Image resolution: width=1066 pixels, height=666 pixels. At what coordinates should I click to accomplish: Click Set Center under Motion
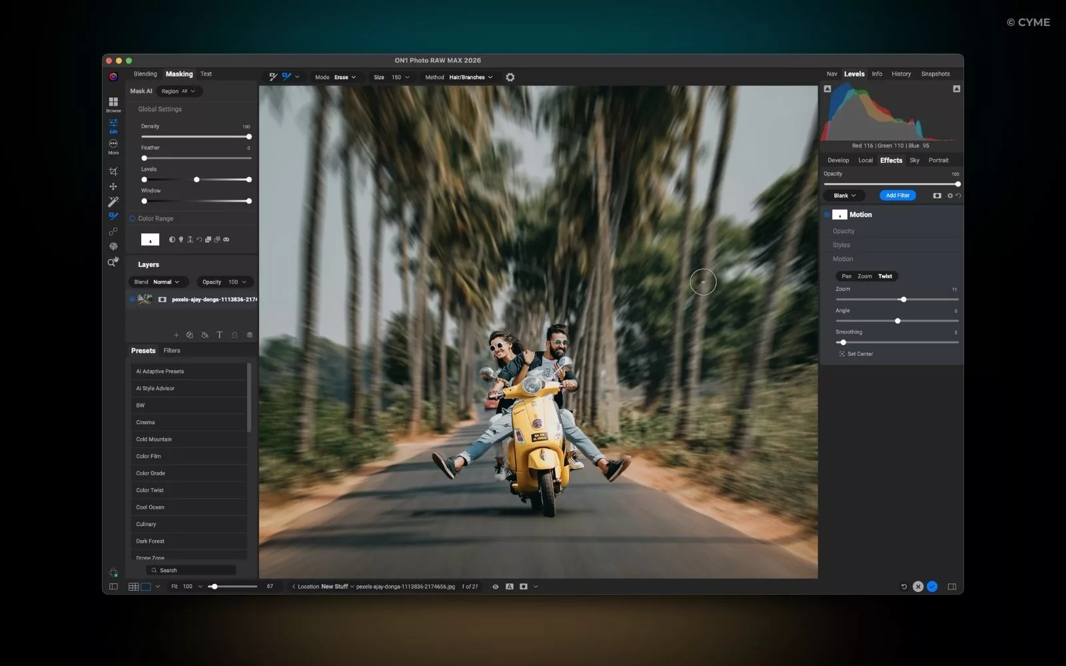pos(856,354)
